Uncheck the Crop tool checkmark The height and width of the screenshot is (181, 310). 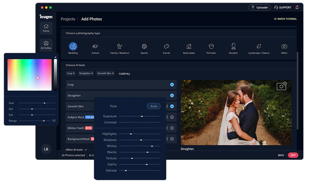[172, 84]
